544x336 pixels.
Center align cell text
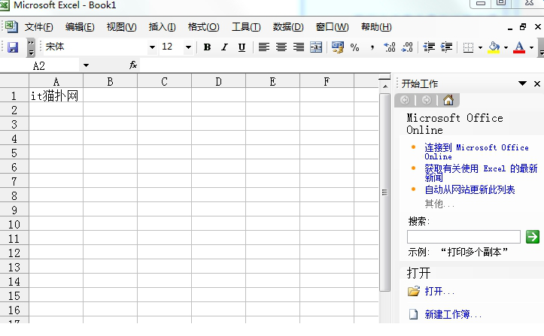pyautogui.click(x=281, y=47)
